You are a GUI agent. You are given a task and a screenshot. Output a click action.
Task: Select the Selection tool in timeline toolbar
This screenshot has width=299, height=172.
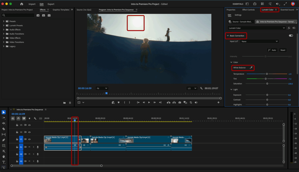(4, 112)
